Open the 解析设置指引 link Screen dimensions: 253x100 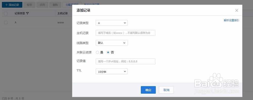tap(231, 20)
